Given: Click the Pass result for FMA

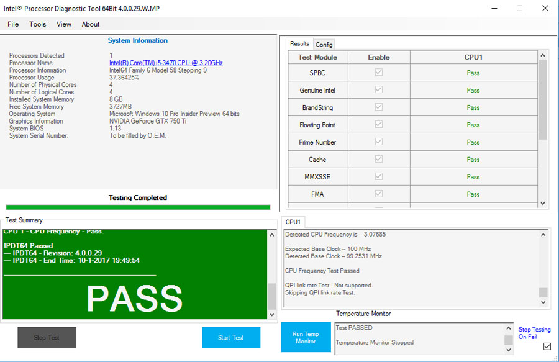Looking at the screenshot, I should 473,194.
